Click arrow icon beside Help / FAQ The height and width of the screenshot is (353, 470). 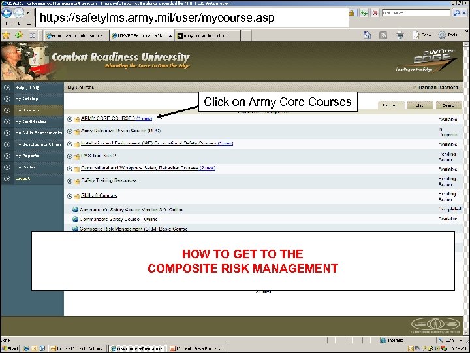tap(7, 88)
